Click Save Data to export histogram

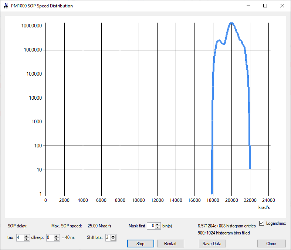click(212, 244)
